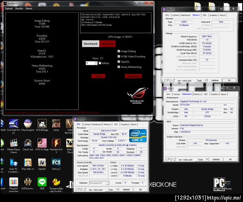Open Playpark Launcher icon
This screenshot has width=243, height=202.
[14, 185]
